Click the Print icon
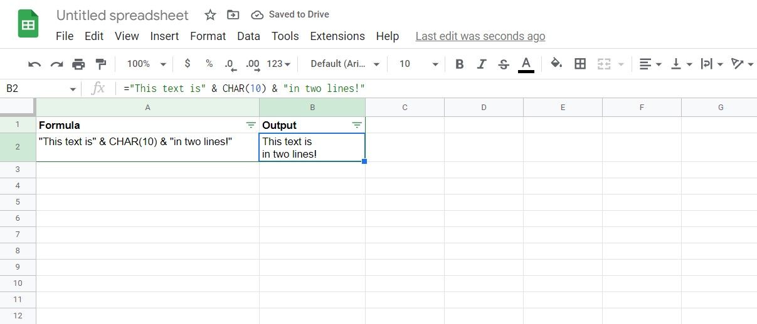This screenshot has height=324, width=757. coord(78,64)
